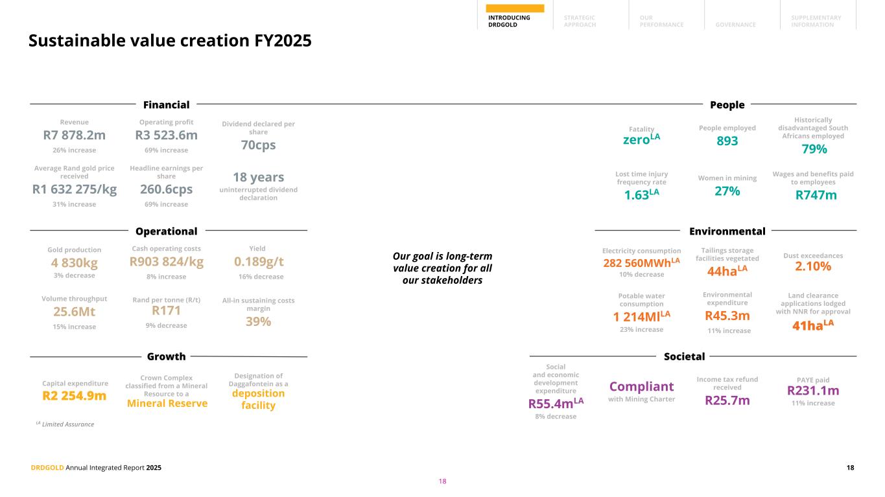Click the People section header
885x497 pixels.
click(727, 104)
